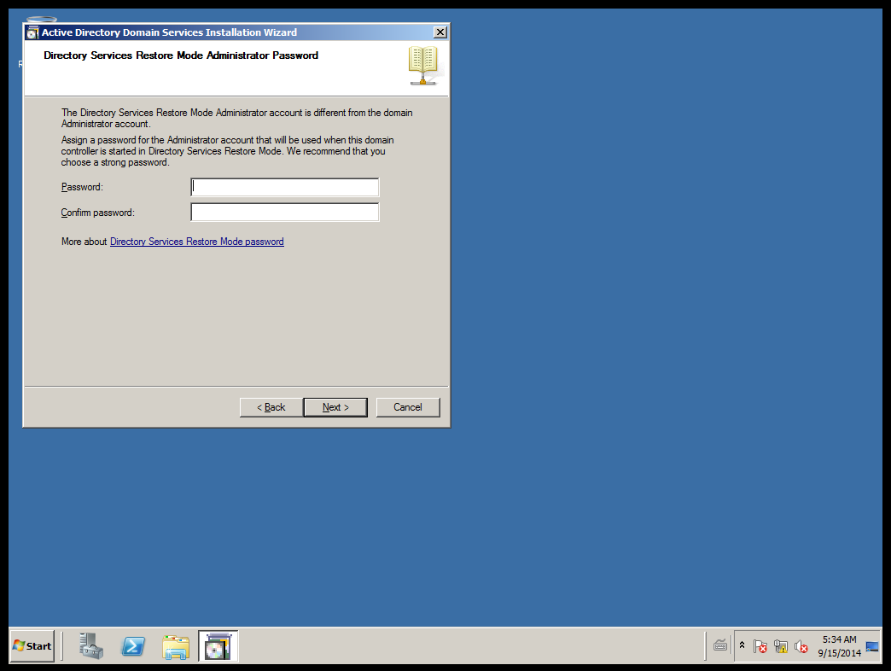The image size is (891, 671).
Task: Cancel the installation wizard
Action: [408, 407]
